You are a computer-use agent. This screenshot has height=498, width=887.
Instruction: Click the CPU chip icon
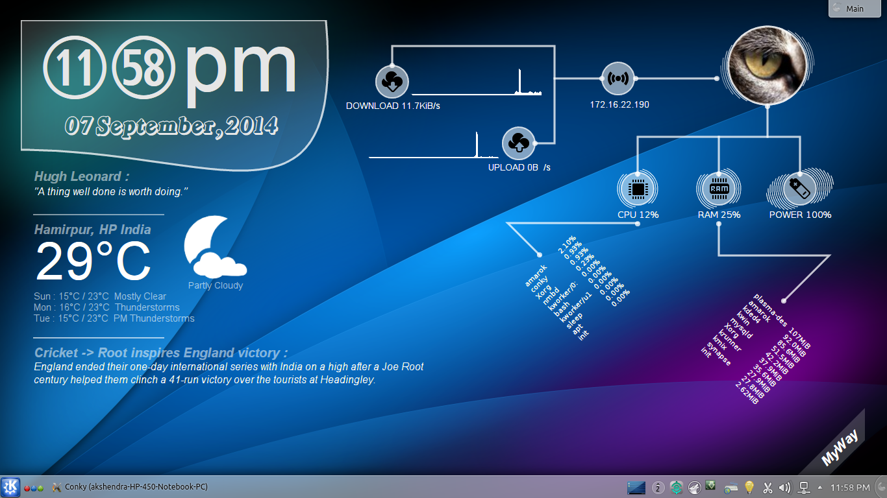pyautogui.click(x=638, y=189)
